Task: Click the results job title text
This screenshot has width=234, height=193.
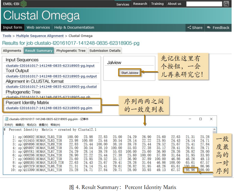Action: click(x=71, y=43)
